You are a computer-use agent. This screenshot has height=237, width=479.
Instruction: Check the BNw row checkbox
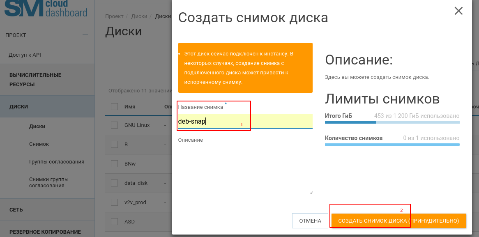coord(114,163)
